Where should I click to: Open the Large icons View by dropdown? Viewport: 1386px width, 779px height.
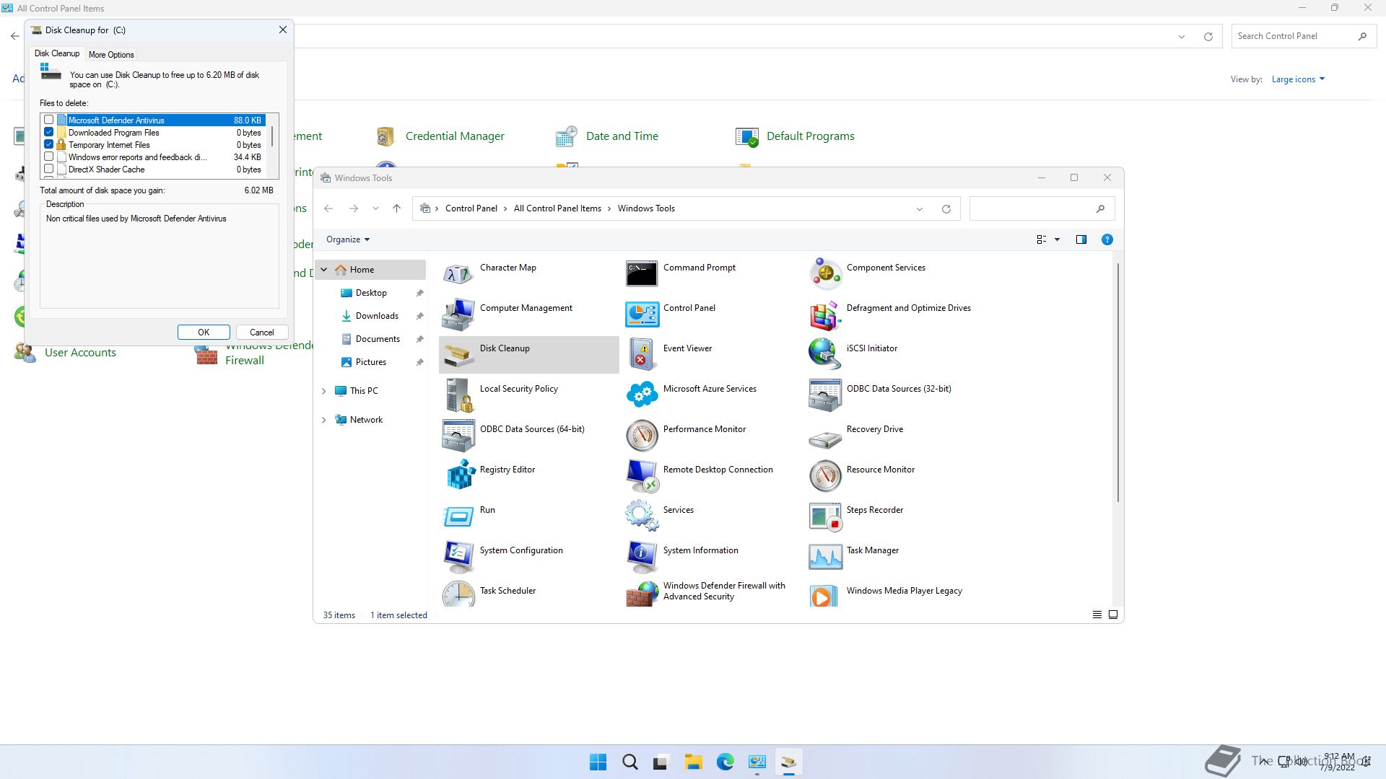click(x=1298, y=79)
